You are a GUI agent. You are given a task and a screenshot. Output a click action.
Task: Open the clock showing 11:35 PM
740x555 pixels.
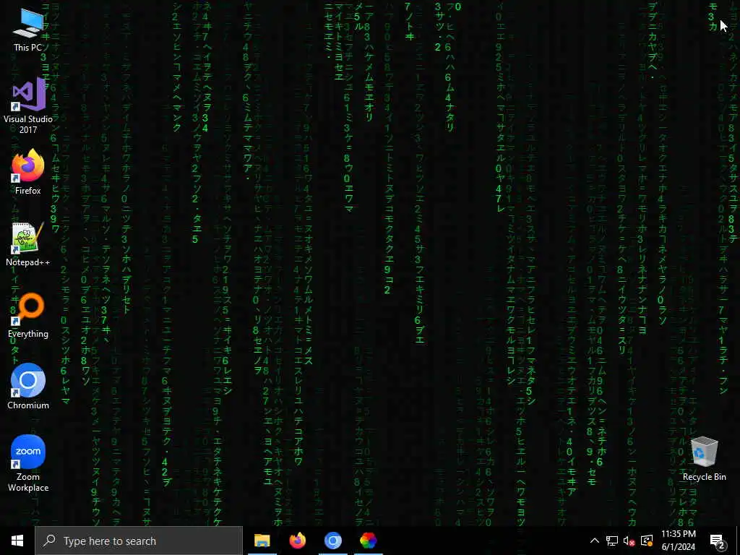click(679, 541)
